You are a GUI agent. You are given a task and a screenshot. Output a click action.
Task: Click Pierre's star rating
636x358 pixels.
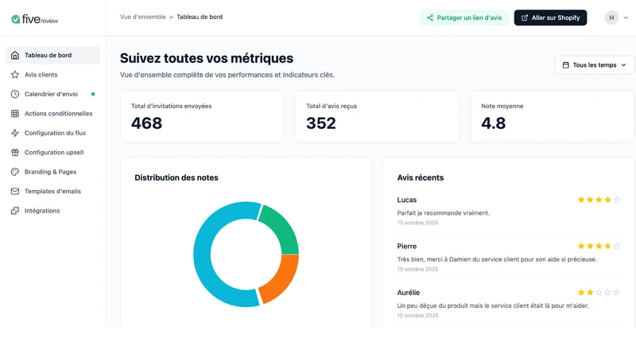tap(599, 246)
